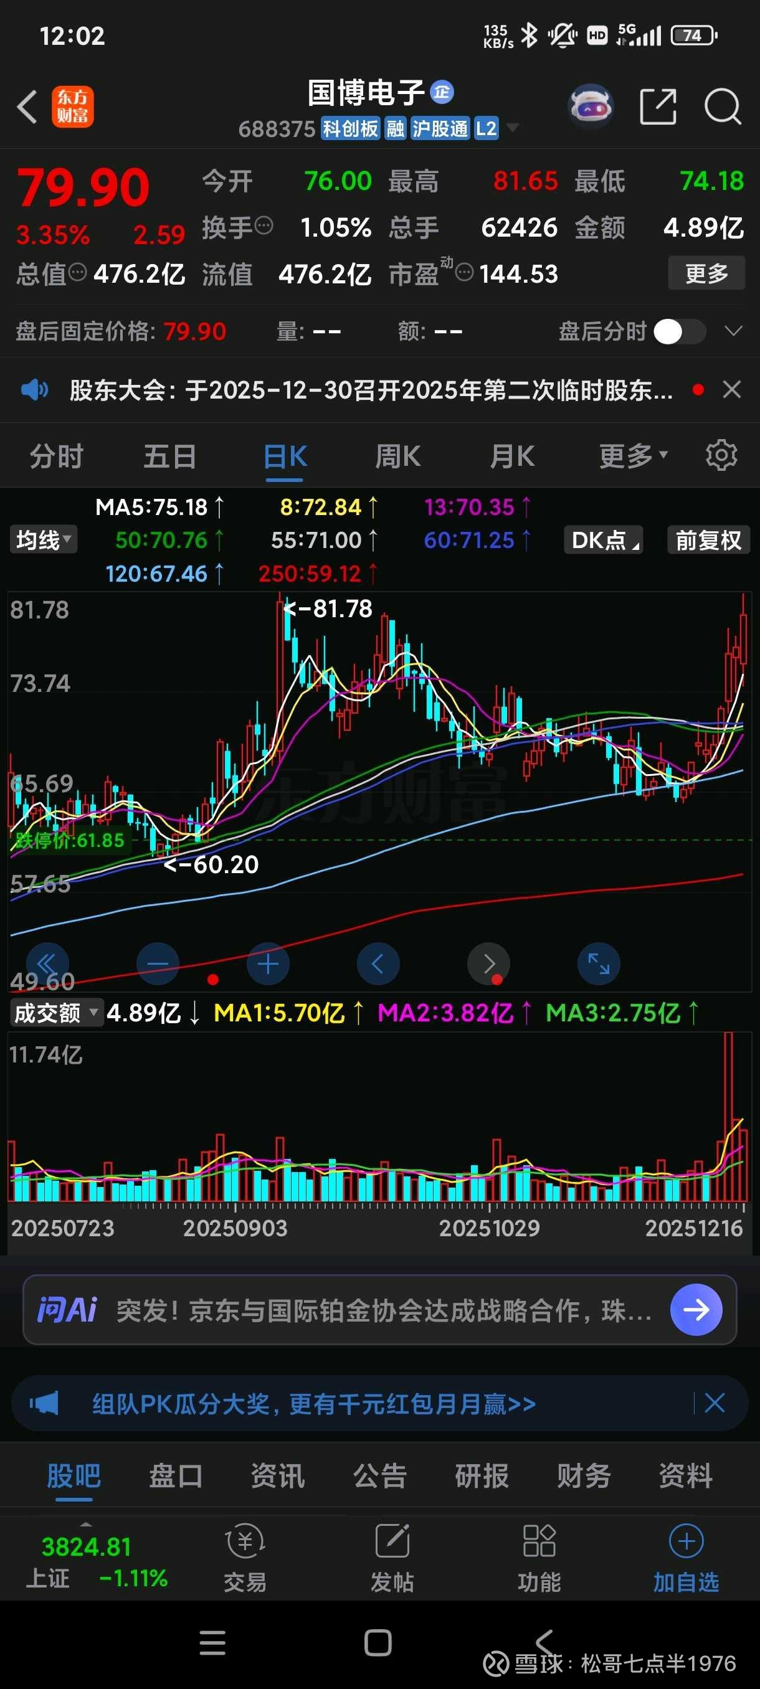Switch to 周K chart tab
This screenshot has width=760, height=1689.
coord(398,455)
